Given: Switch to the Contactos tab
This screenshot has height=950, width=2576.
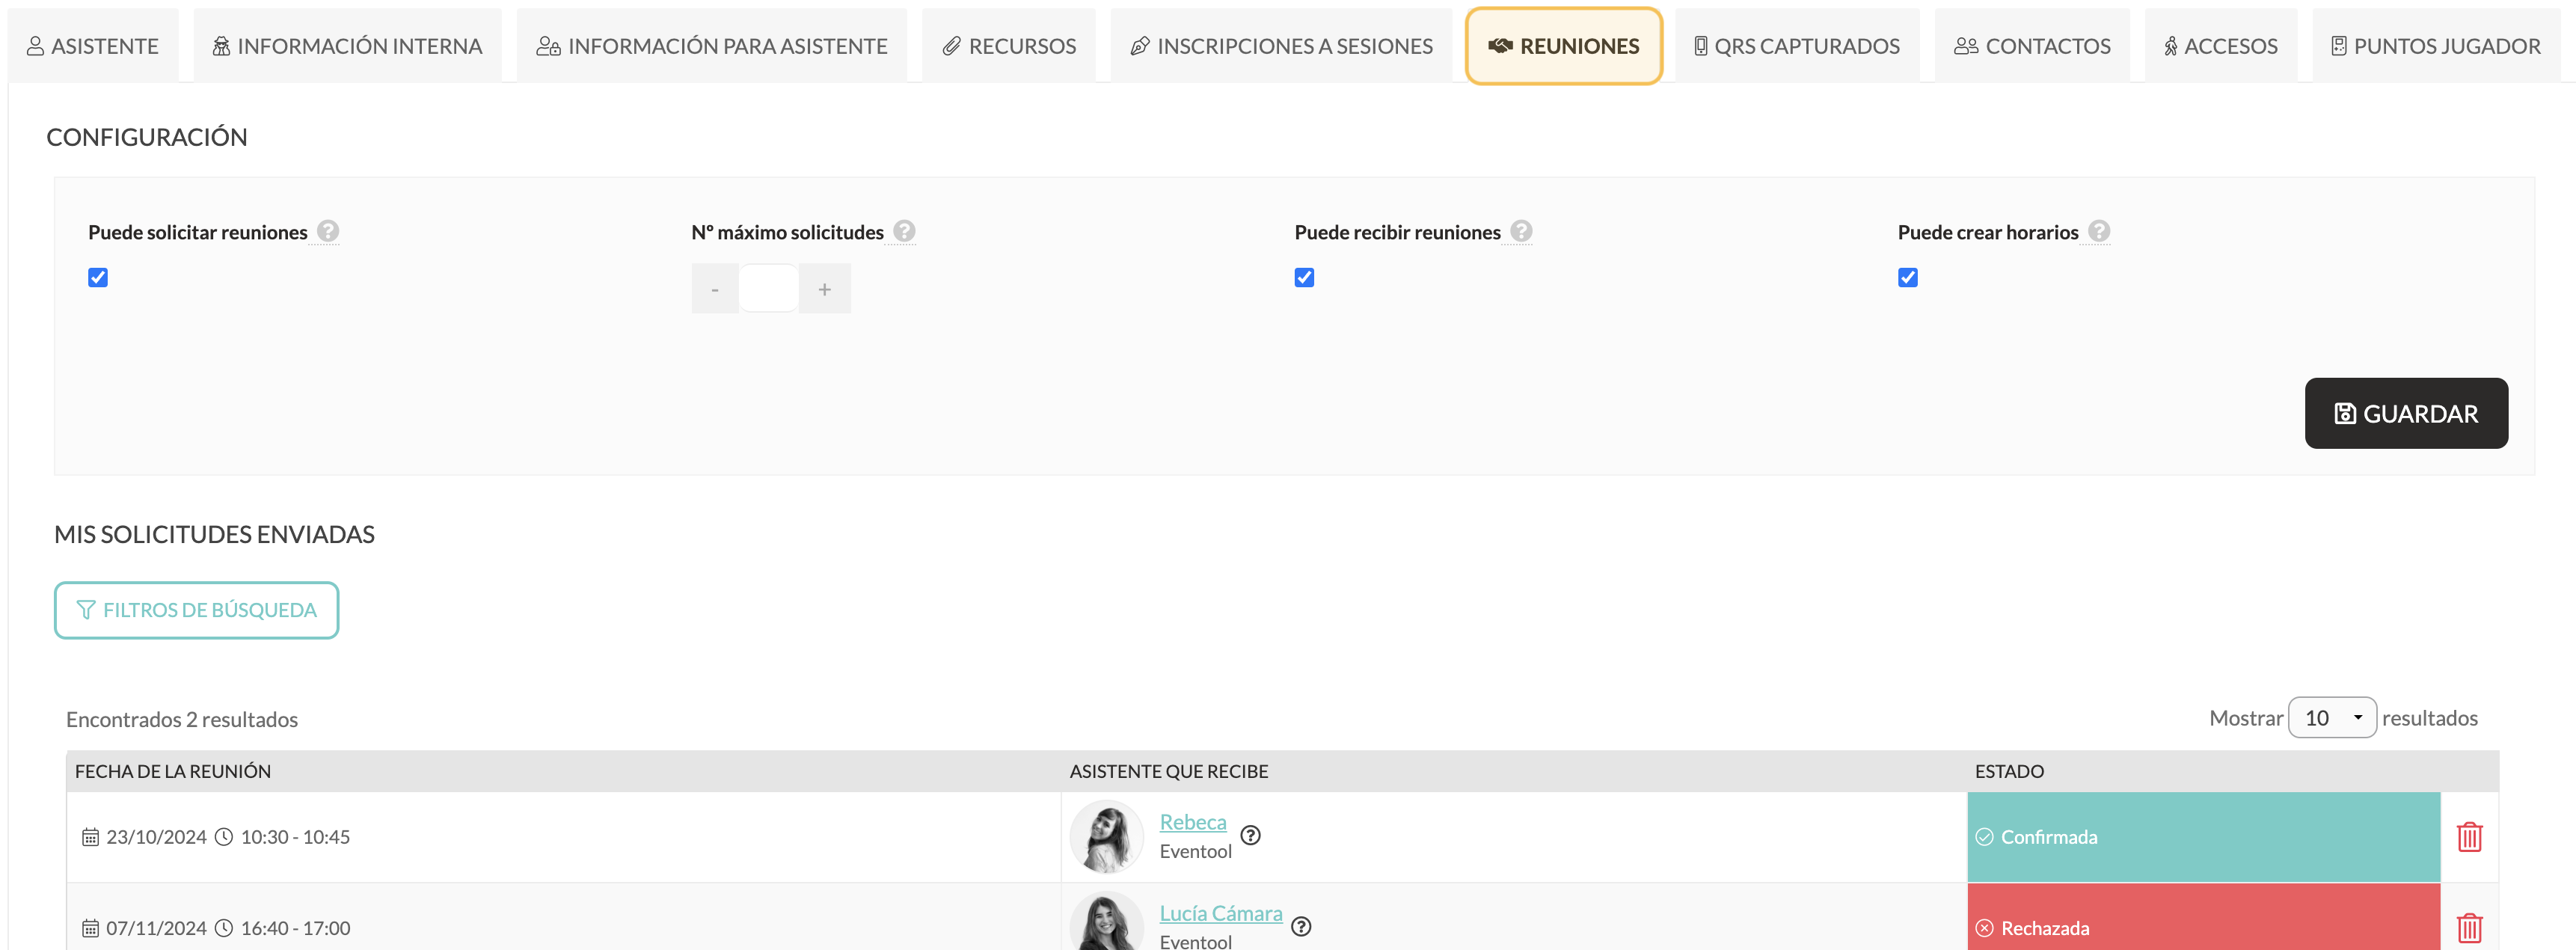Looking at the screenshot, I should coord(2032,46).
